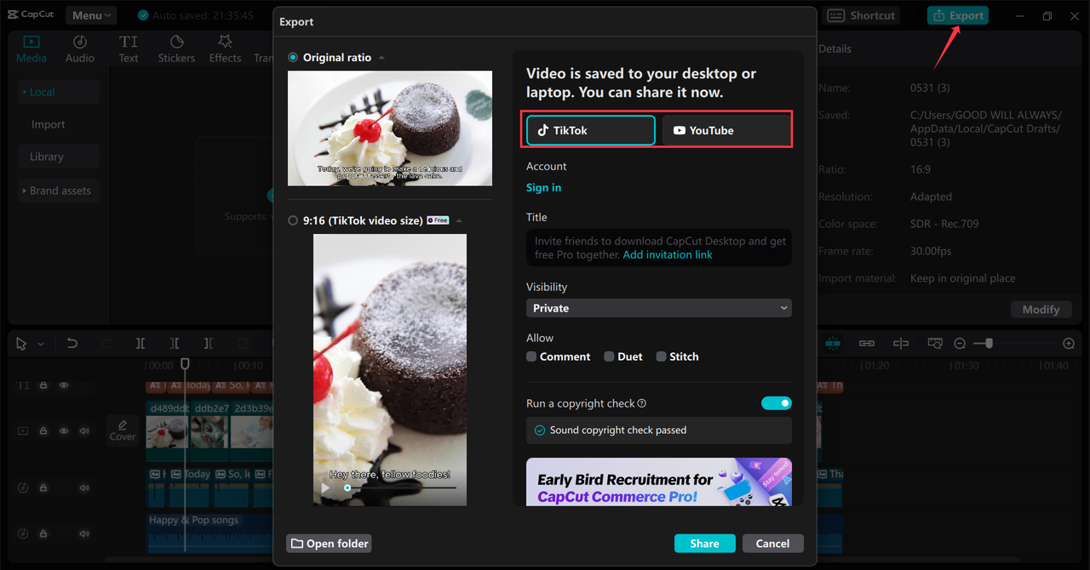The width and height of the screenshot is (1090, 570).
Task: Click the Share button
Action: pos(704,544)
